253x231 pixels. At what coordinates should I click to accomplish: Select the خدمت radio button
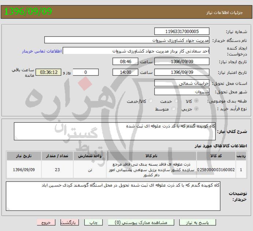point(176,101)
